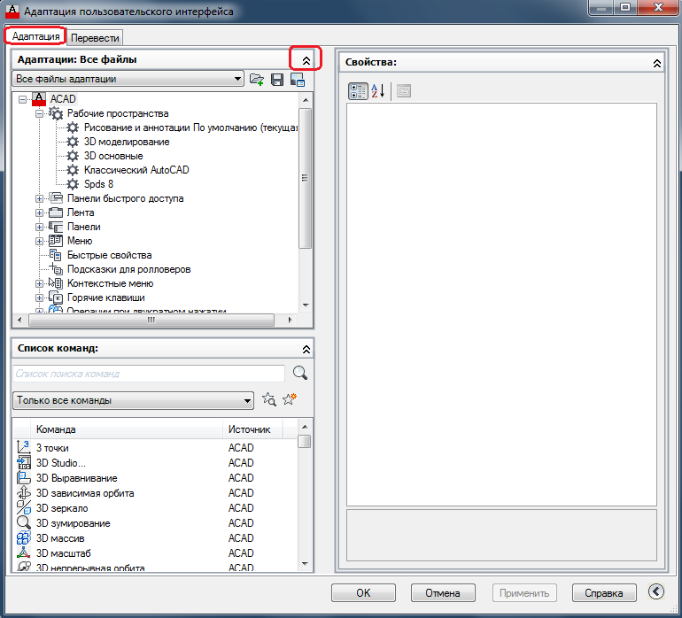Expand the Панели tree node
Image resolution: width=682 pixels, height=618 pixels.
click(x=39, y=227)
